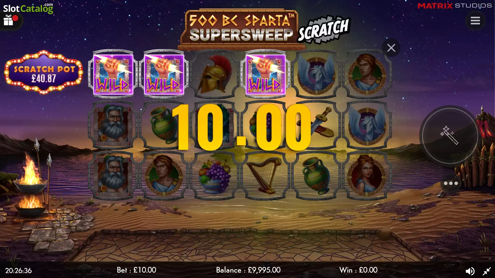Close the scratch card with X
The height and width of the screenshot is (278, 495).
(x=391, y=48)
